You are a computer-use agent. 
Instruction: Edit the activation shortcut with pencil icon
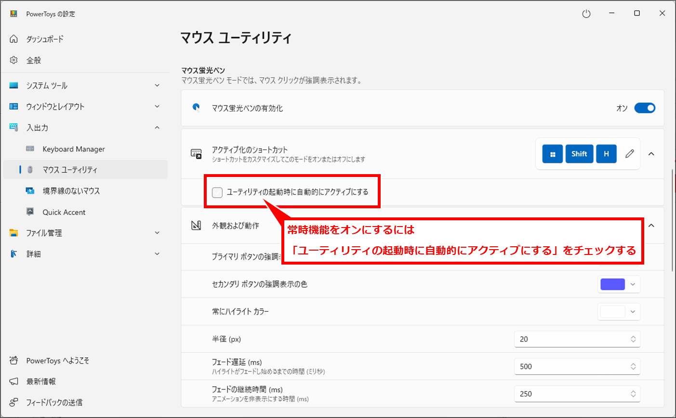(x=630, y=154)
